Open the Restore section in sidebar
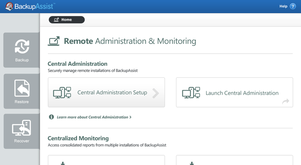Viewport: 301px width, 165px height. click(x=22, y=91)
